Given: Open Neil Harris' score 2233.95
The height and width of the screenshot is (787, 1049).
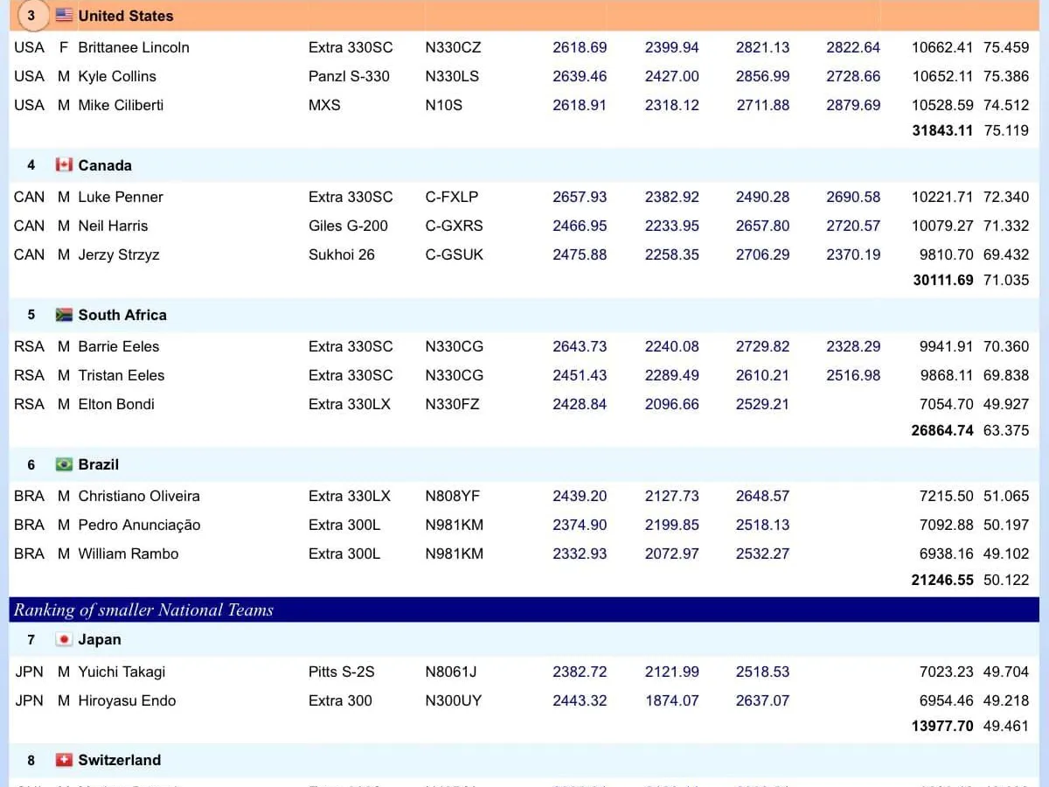Looking at the screenshot, I should coord(671,226).
